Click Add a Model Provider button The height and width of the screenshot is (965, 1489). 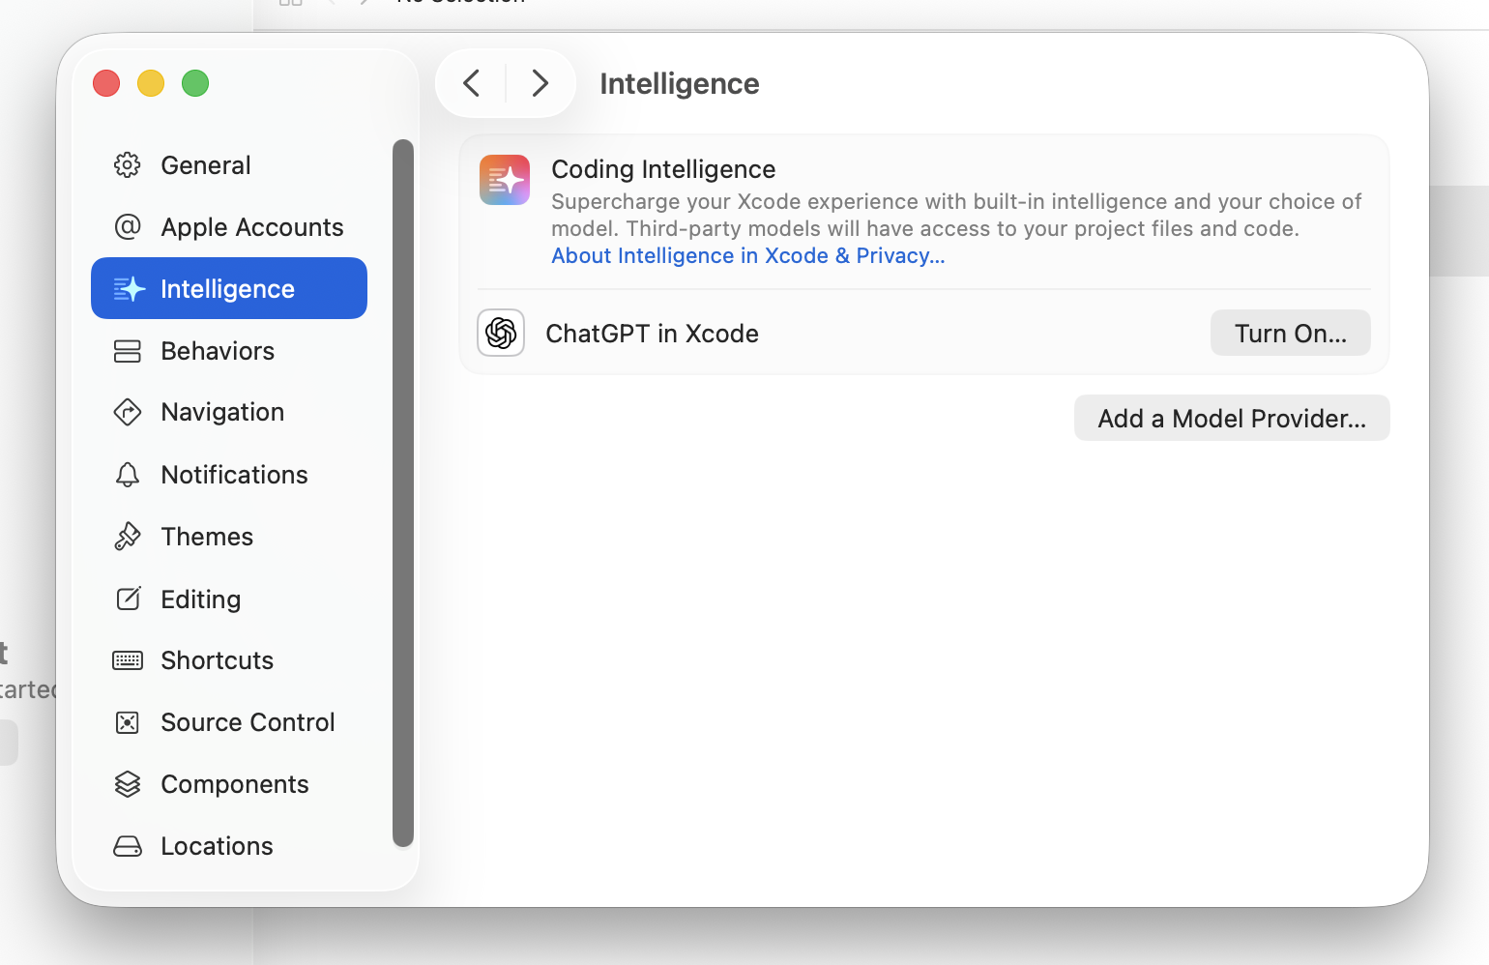(x=1231, y=418)
